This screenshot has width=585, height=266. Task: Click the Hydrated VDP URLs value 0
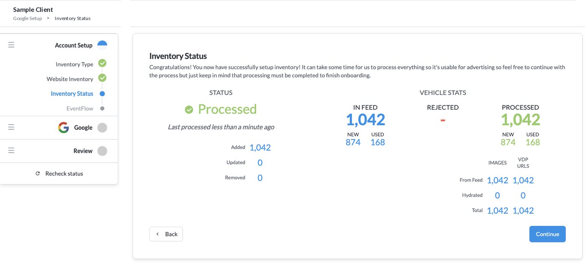click(x=523, y=195)
